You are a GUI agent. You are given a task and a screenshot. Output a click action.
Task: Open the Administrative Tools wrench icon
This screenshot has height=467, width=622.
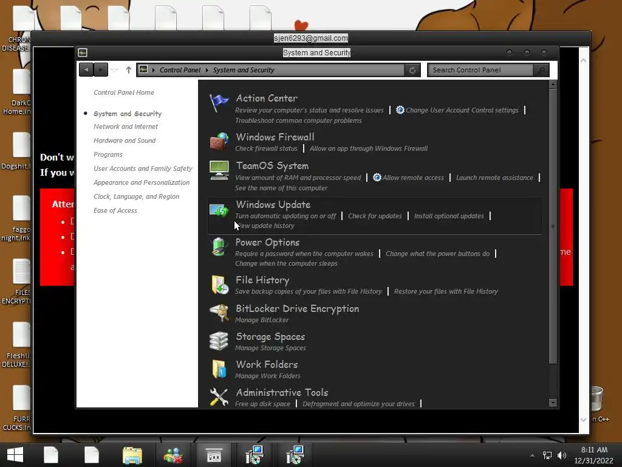pos(219,397)
